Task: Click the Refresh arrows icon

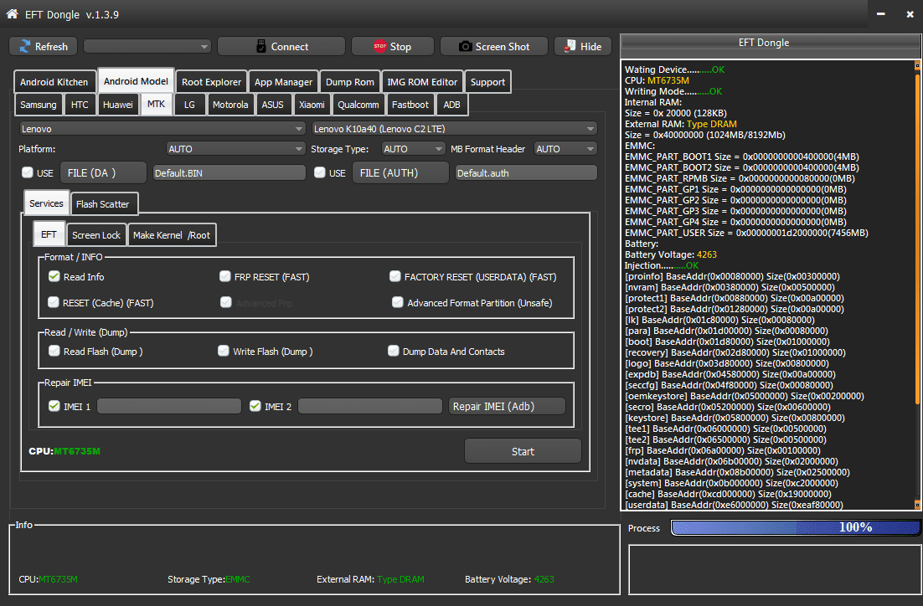Action: pyautogui.click(x=25, y=47)
